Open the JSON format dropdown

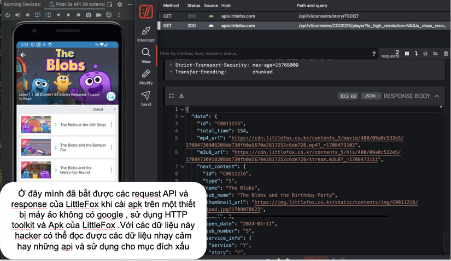coord(371,96)
